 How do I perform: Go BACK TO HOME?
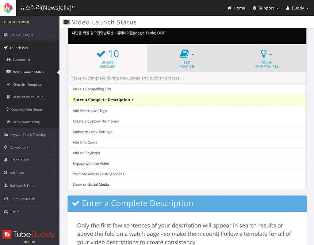point(17,22)
